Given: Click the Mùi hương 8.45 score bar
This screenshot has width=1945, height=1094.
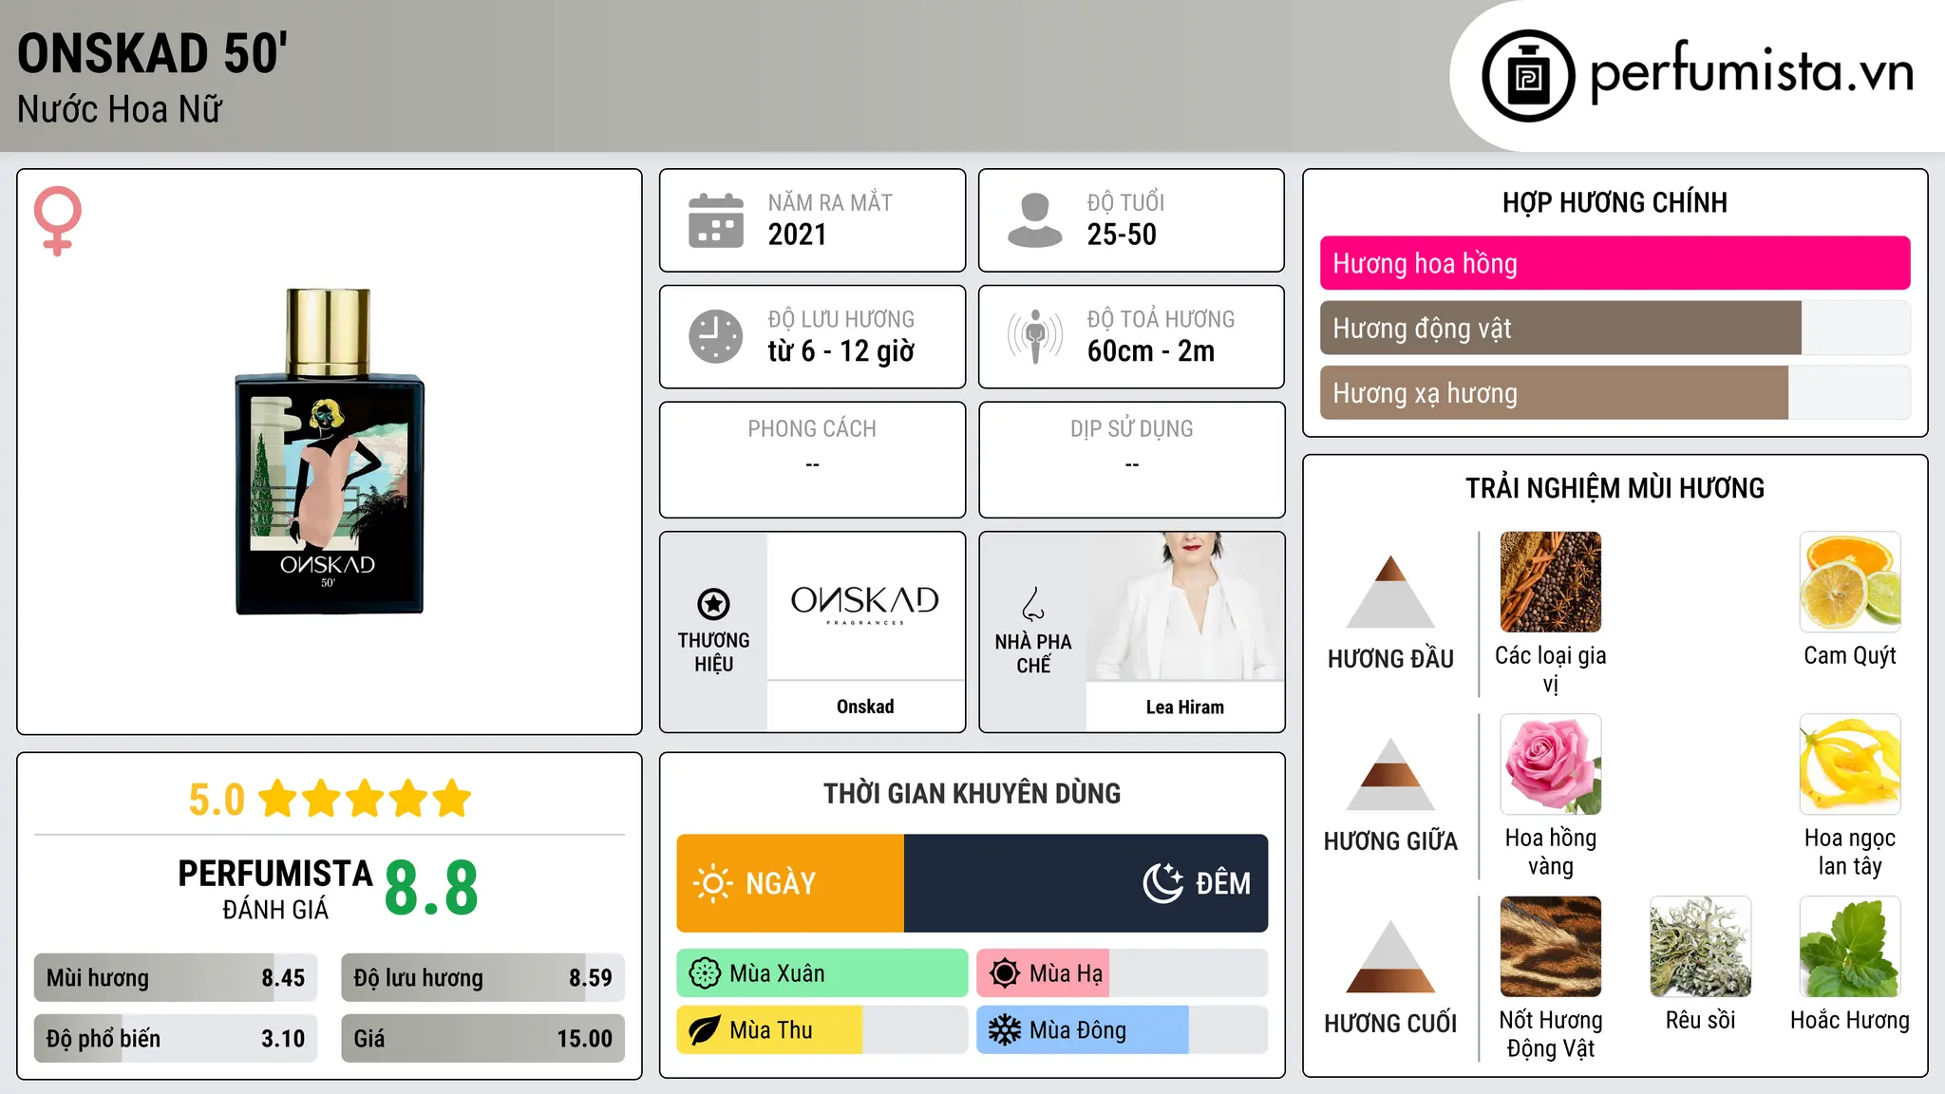Looking at the screenshot, I should pyautogui.click(x=176, y=977).
